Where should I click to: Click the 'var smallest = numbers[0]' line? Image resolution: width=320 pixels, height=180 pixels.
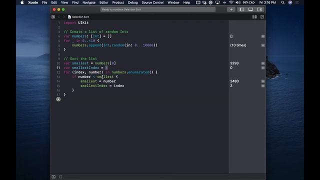[90, 63]
